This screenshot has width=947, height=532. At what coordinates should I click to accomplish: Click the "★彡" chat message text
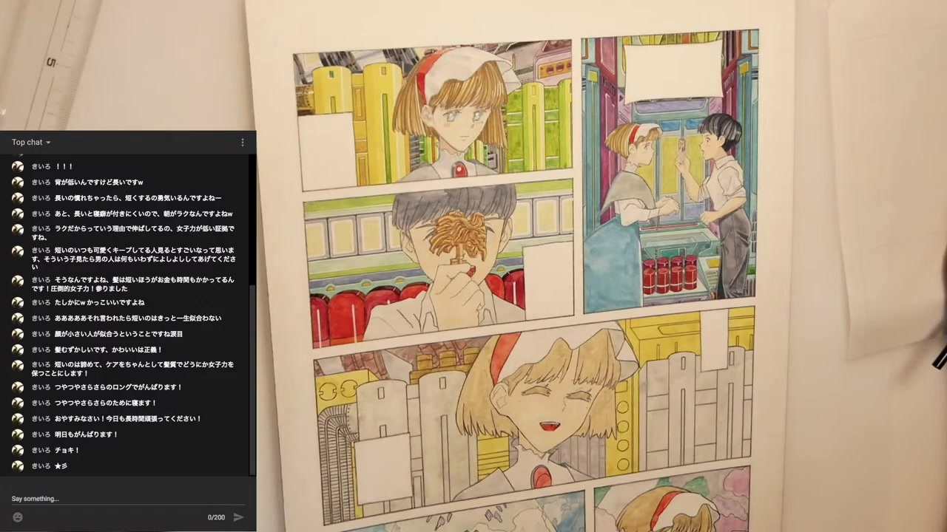click(x=61, y=466)
